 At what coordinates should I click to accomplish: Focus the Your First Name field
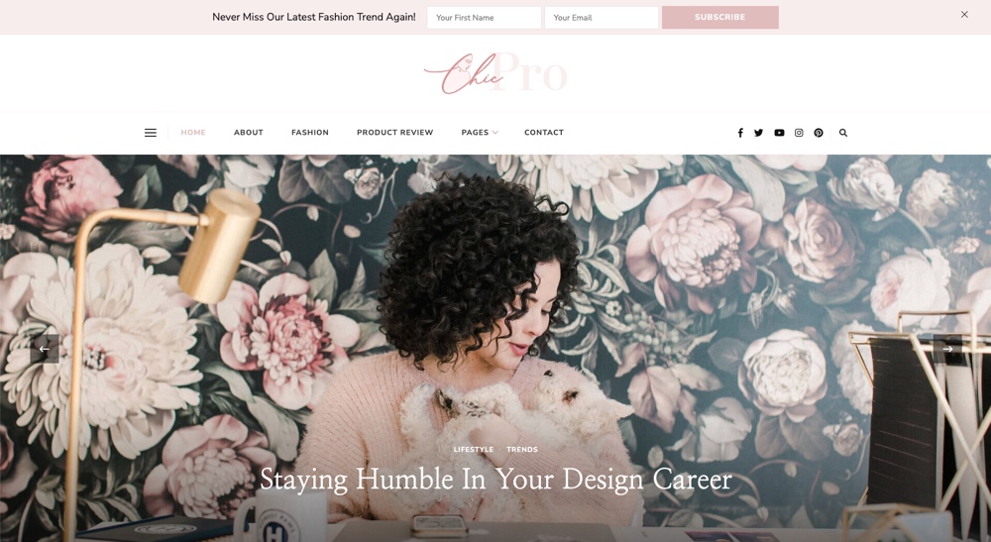coord(485,17)
